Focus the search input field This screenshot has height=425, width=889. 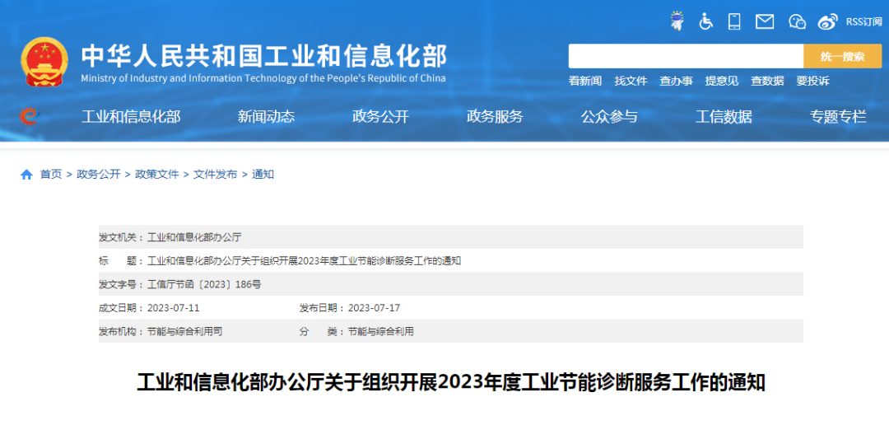click(x=685, y=56)
